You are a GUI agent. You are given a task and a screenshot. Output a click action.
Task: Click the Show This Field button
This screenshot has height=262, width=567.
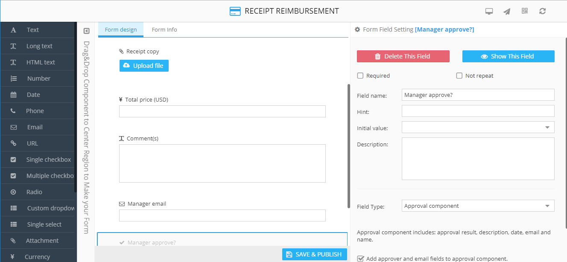pyautogui.click(x=509, y=56)
